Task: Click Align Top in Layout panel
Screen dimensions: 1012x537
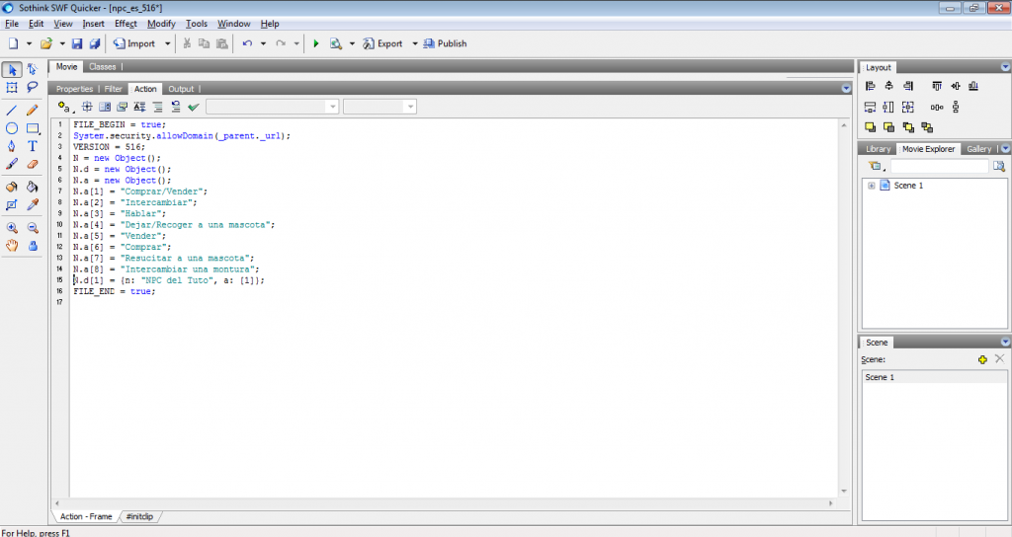Action: pyautogui.click(x=937, y=86)
